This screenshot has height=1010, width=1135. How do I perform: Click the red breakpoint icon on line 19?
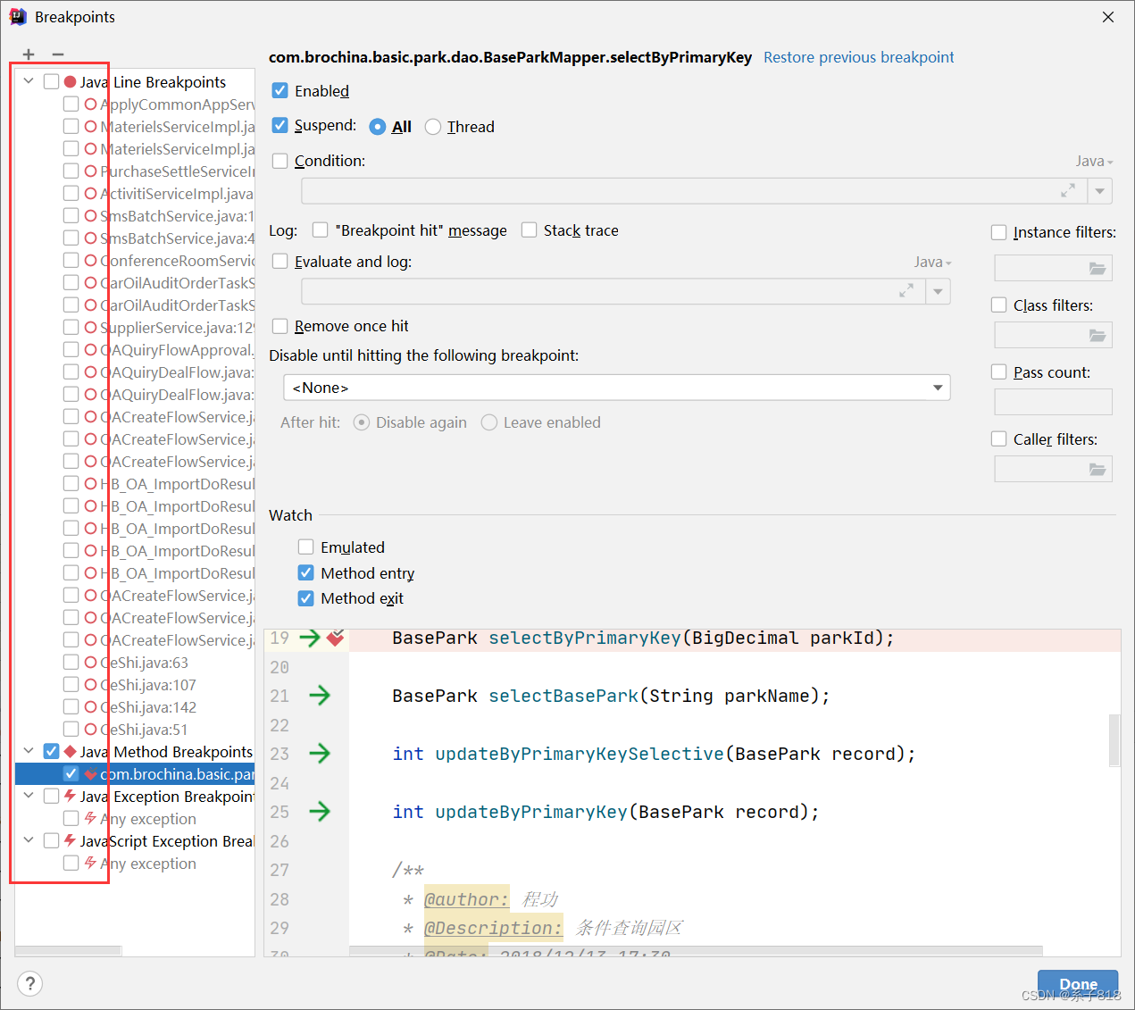tap(335, 639)
